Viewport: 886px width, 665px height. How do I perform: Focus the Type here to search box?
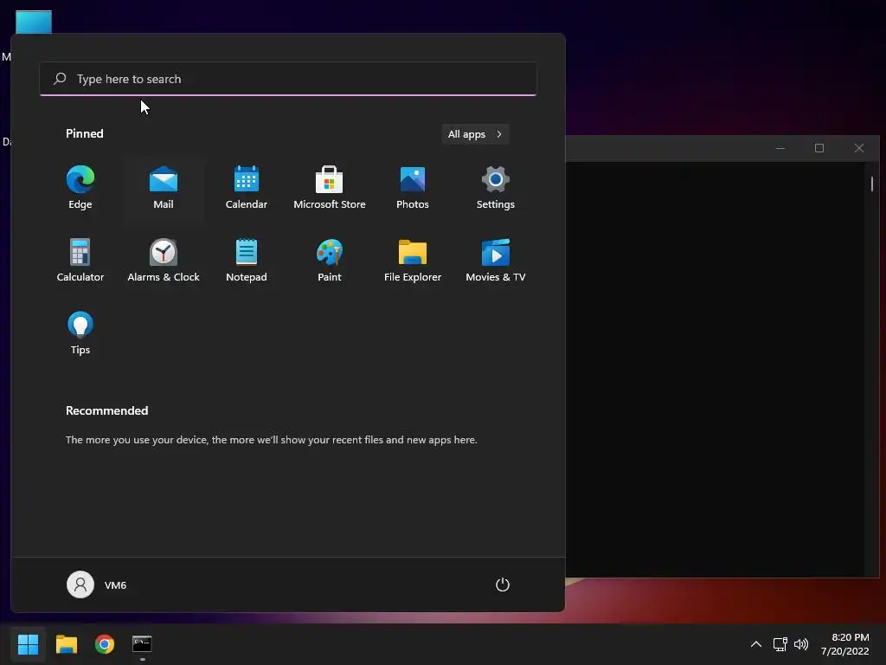[x=288, y=79]
